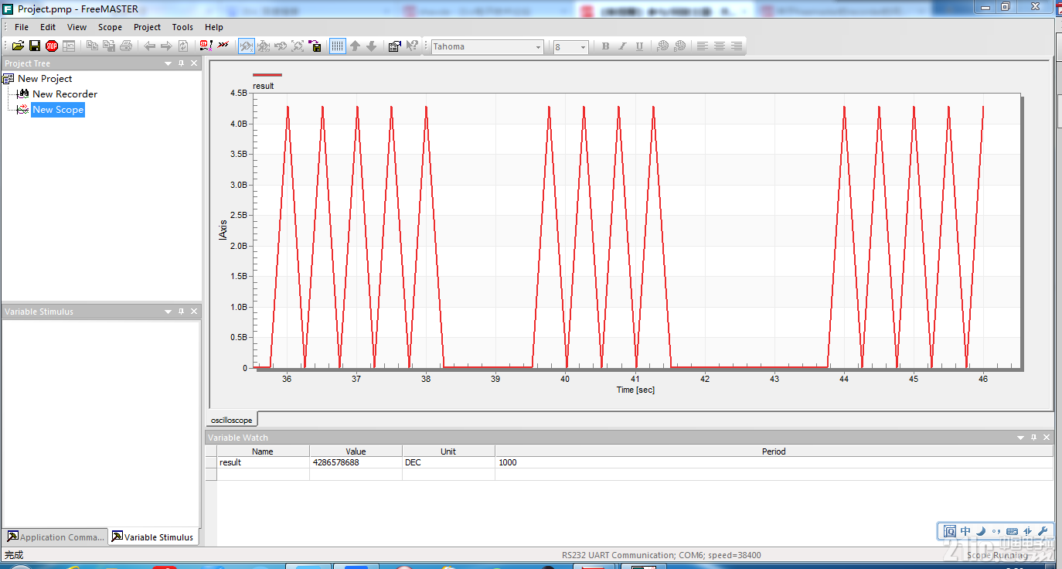
Task: Toggle Italic formatting
Action: [x=622, y=46]
